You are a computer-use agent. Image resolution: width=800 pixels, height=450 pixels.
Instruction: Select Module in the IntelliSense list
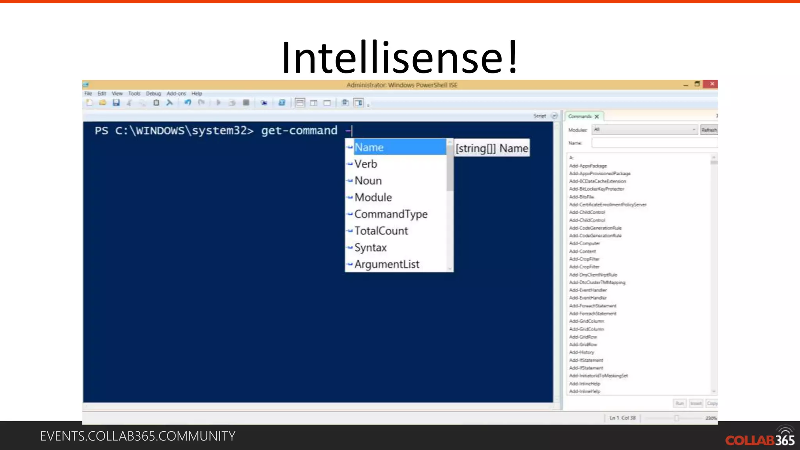pos(396,197)
